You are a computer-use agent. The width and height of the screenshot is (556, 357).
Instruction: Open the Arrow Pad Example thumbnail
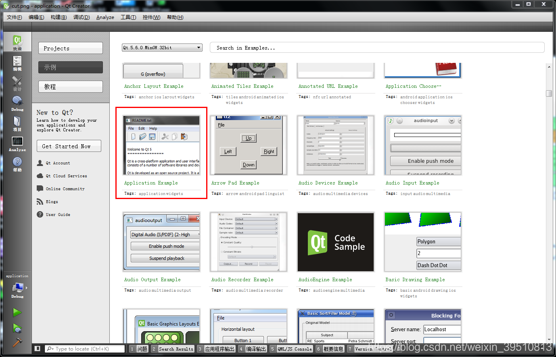(x=249, y=145)
